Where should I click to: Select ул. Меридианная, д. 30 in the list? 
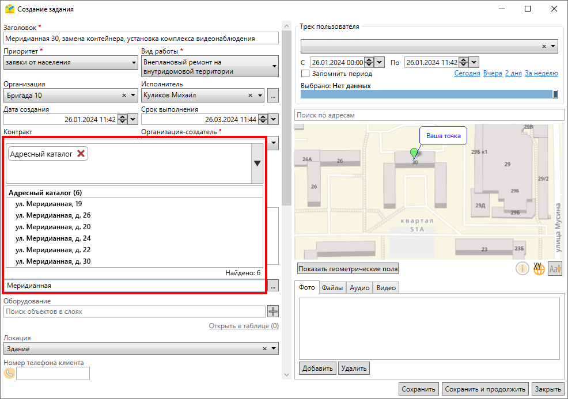pyautogui.click(x=52, y=261)
